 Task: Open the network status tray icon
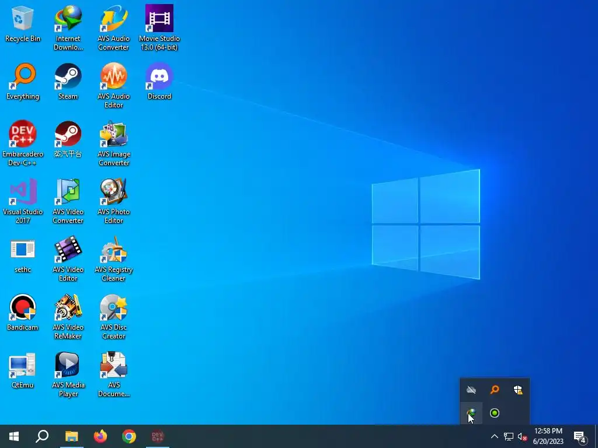509,436
